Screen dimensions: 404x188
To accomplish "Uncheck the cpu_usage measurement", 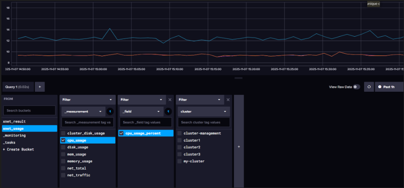I will [x=63, y=140].
